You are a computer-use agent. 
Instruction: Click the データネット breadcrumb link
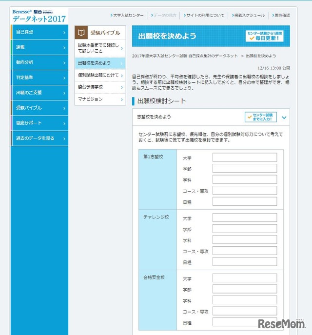click(185, 56)
